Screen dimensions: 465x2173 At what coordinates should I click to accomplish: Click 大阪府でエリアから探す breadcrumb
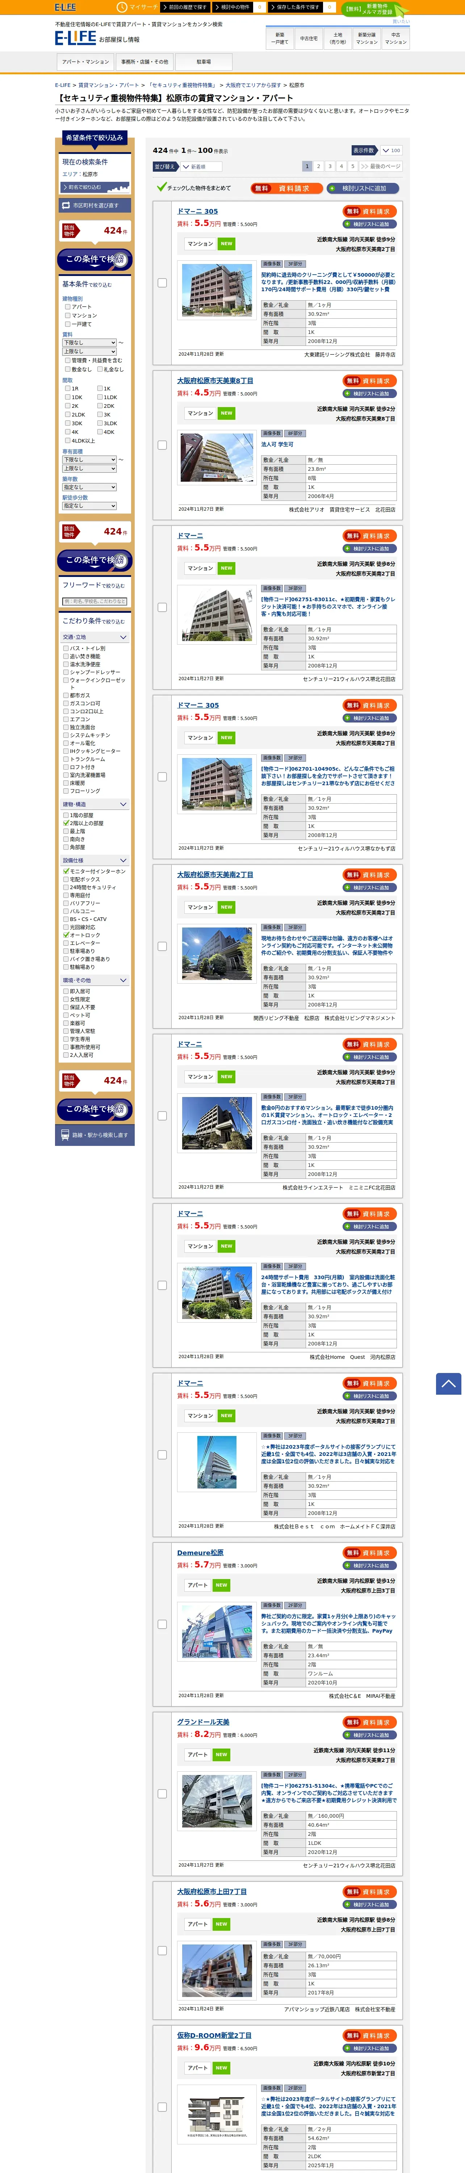[252, 85]
